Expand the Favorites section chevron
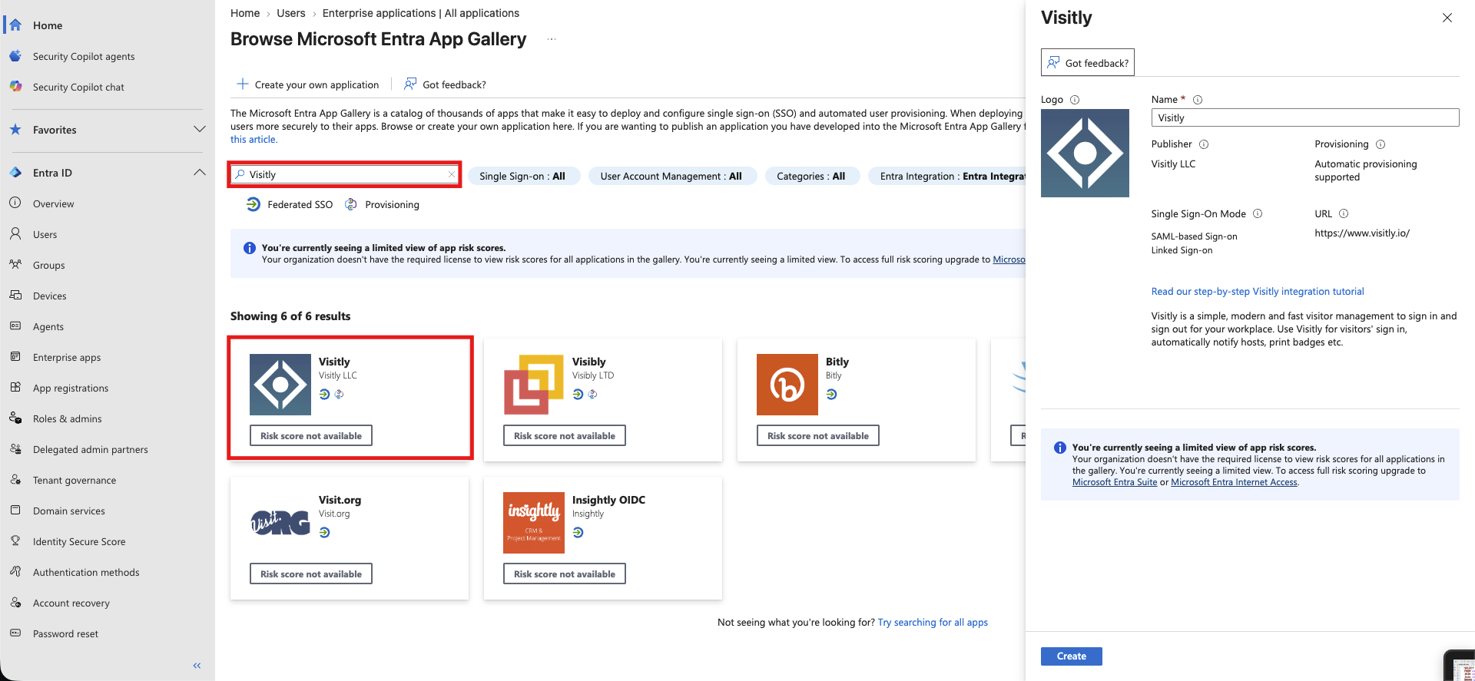 coord(200,129)
